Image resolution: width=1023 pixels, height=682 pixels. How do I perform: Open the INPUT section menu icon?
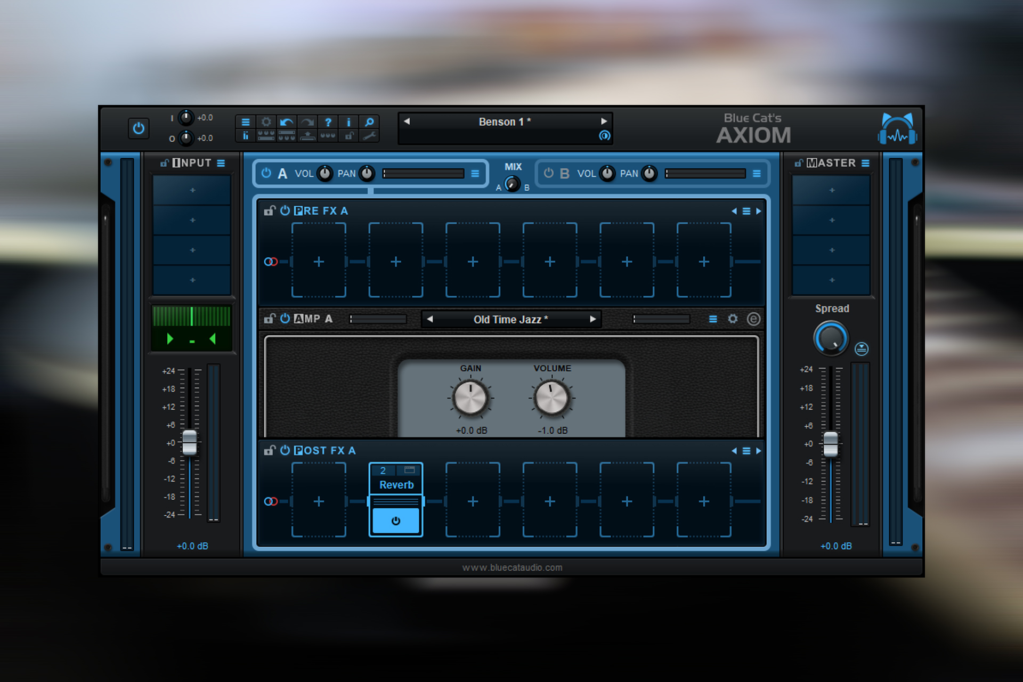pyautogui.click(x=221, y=163)
